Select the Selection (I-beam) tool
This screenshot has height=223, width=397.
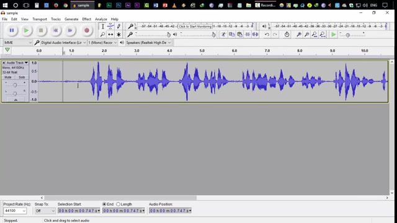[x=102, y=26]
